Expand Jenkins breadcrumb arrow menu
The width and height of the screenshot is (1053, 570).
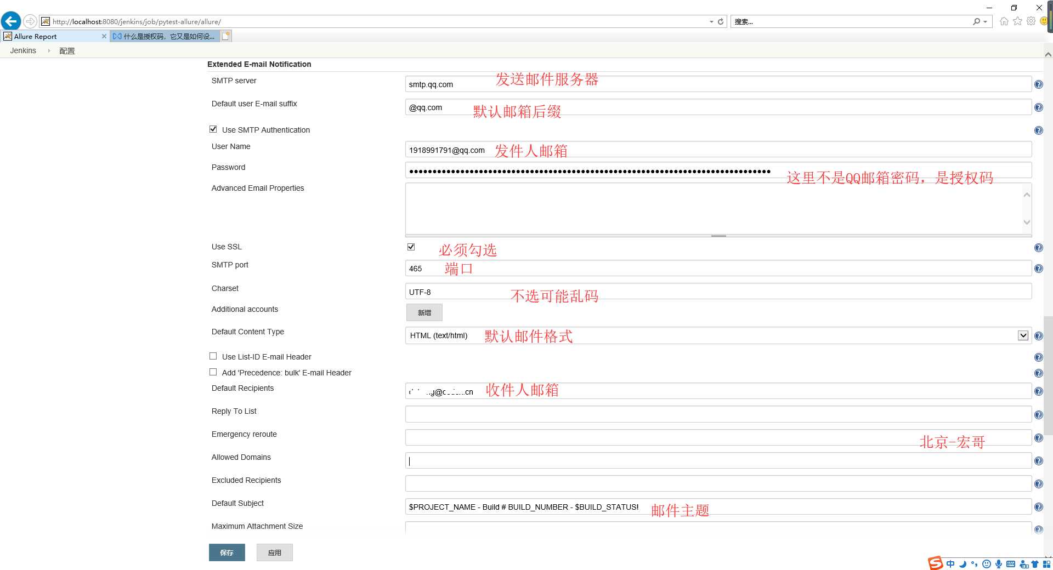tap(49, 50)
